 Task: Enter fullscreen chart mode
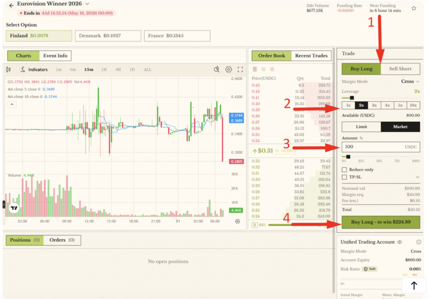pyautogui.click(x=240, y=70)
